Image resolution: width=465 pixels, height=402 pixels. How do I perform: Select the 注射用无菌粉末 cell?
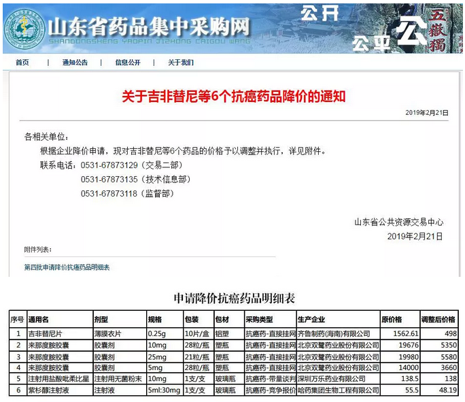coord(120,379)
